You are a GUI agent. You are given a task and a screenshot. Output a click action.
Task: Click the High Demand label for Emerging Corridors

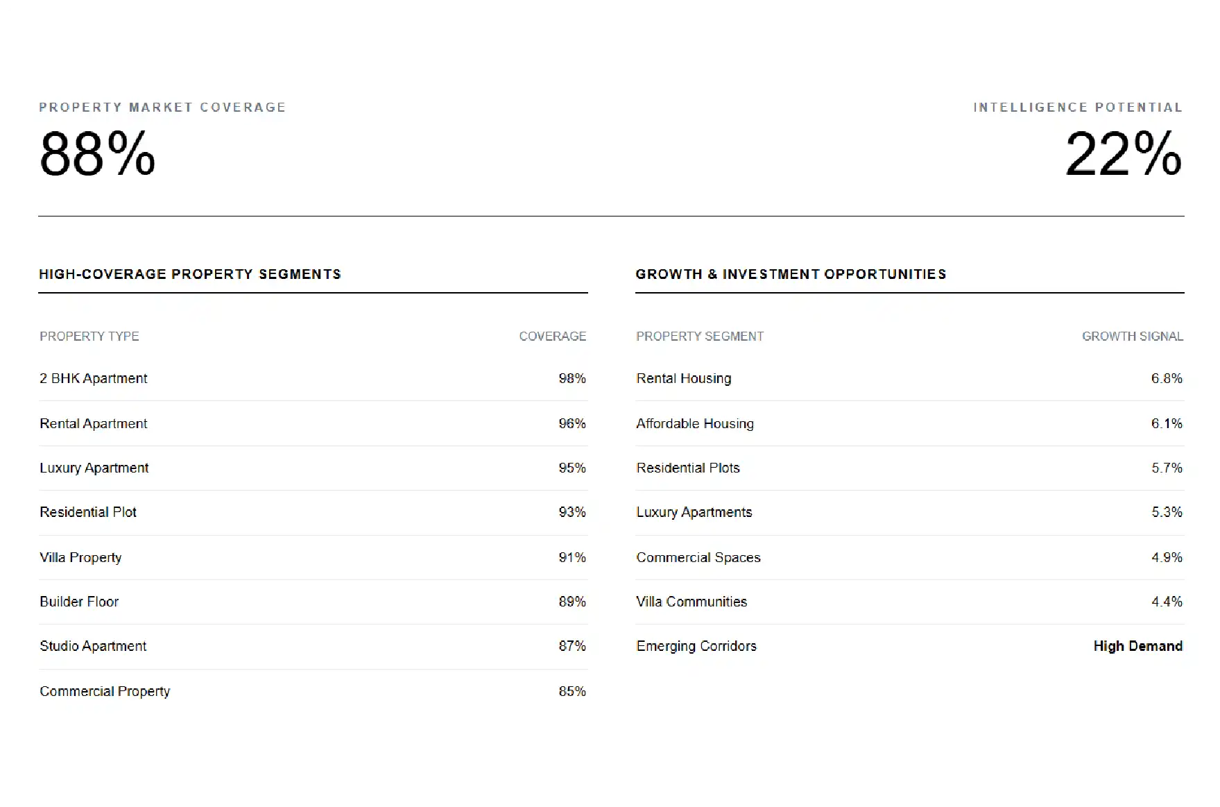(1138, 646)
